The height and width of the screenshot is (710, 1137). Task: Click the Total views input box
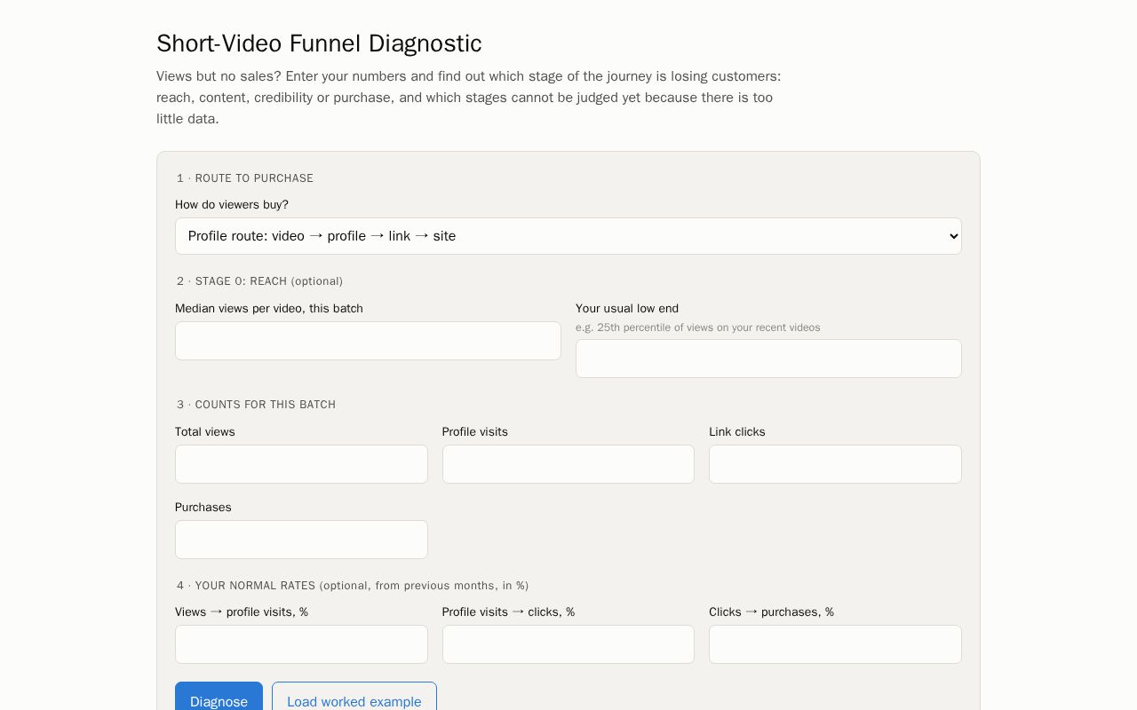tap(301, 464)
